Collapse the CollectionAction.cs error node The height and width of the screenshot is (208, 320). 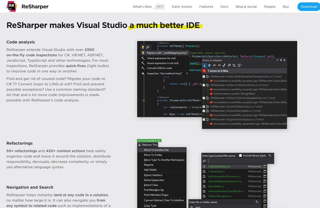(204, 85)
